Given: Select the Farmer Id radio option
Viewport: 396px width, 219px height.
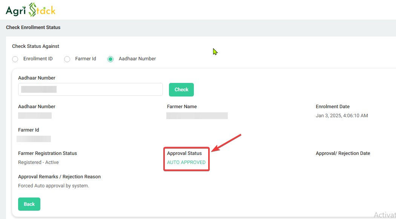Looking at the screenshot, I should [67, 59].
